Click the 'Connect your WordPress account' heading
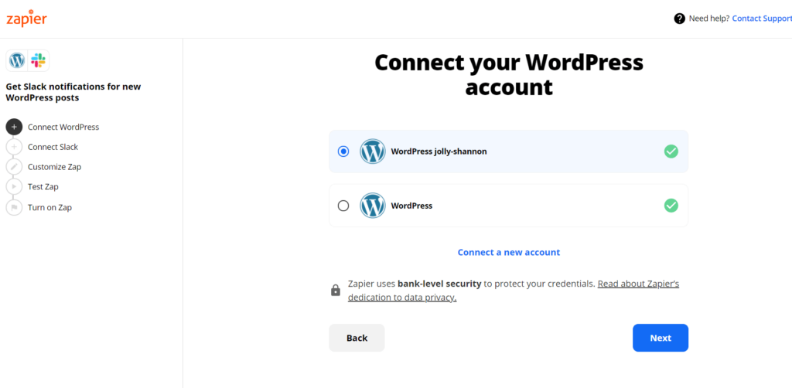The image size is (792, 388). (x=509, y=75)
